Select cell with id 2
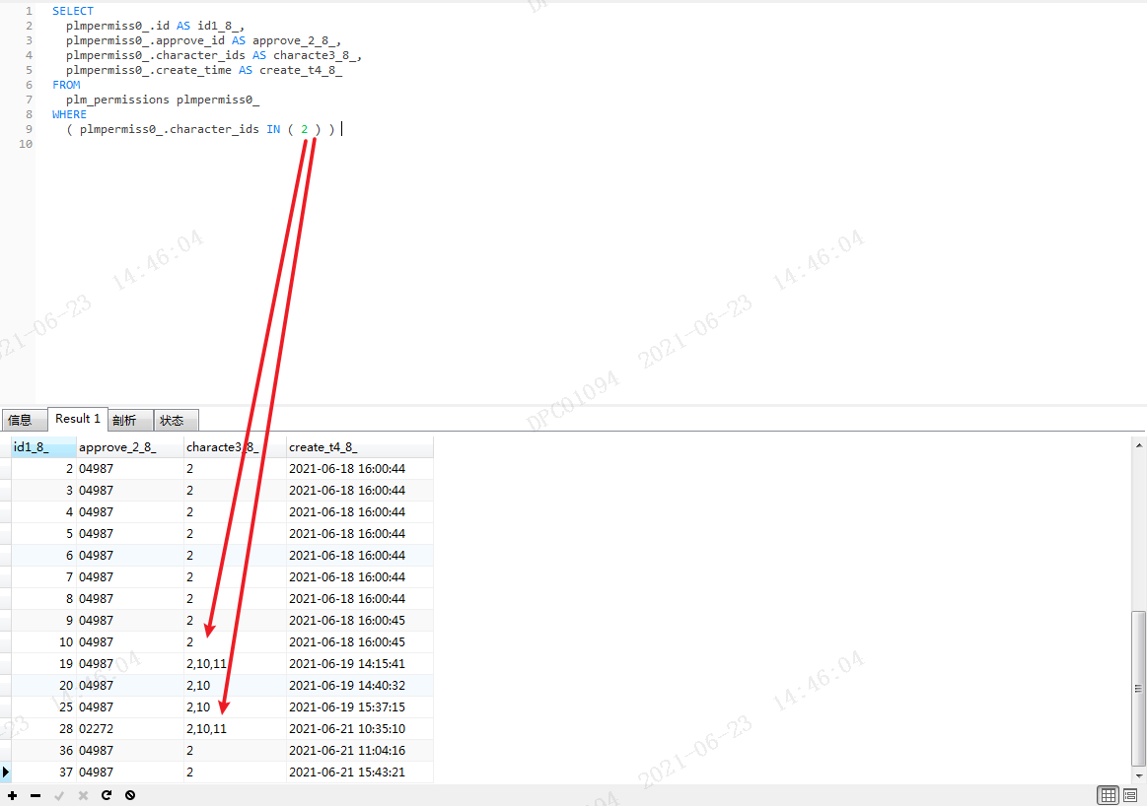 coord(44,468)
